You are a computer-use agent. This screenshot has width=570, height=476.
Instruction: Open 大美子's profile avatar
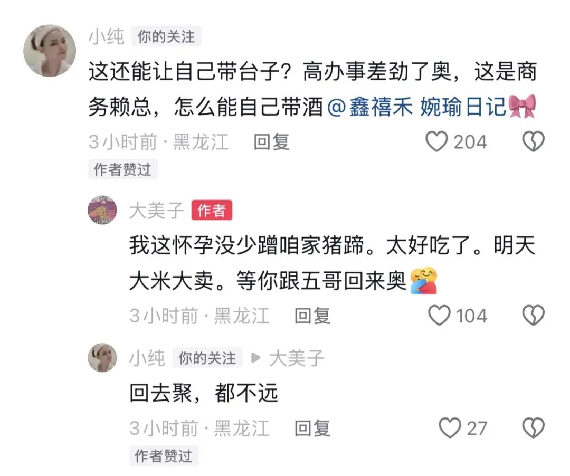(x=102, y=210)
